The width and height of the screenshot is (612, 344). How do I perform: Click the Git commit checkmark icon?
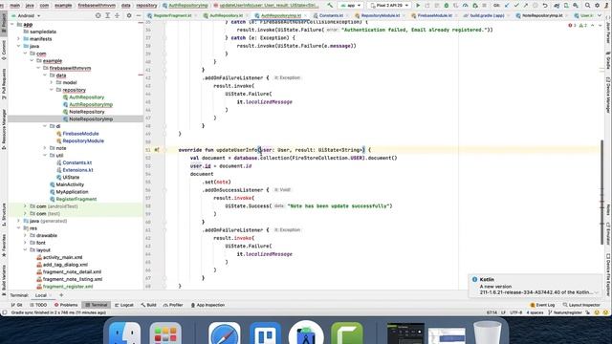click(x=516, y=6)
